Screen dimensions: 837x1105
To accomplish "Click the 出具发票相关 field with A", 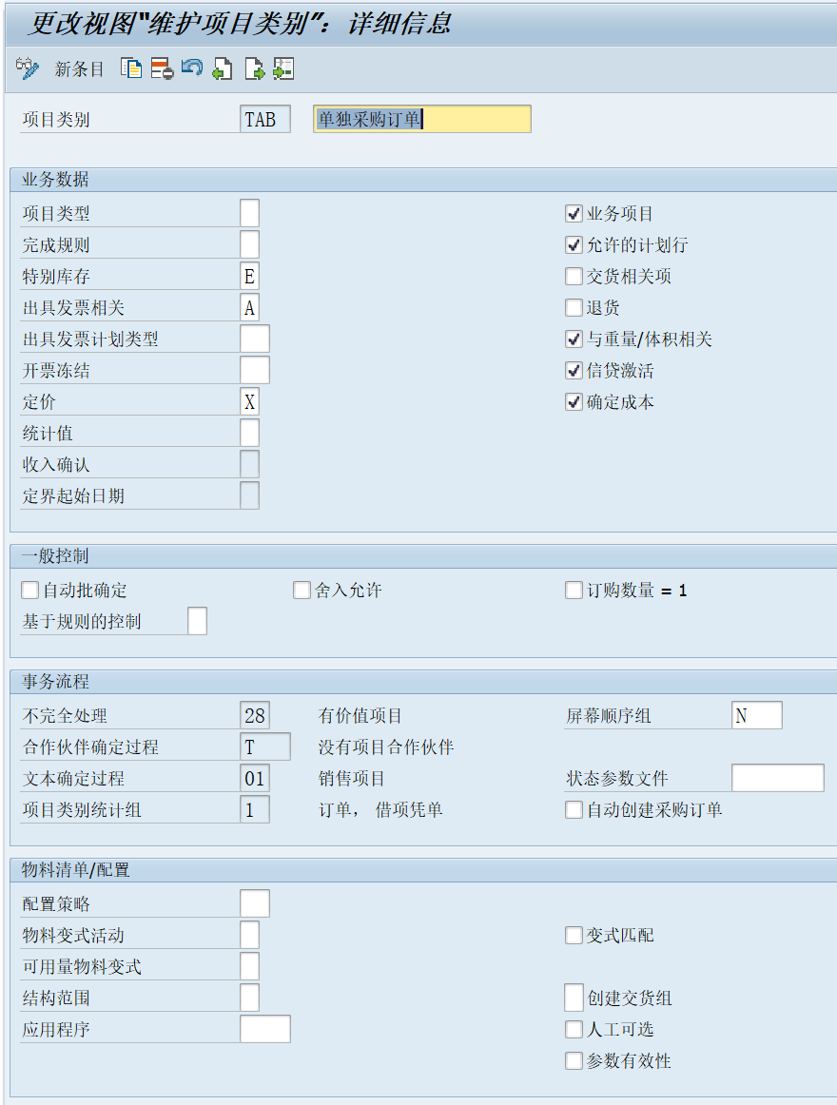I will click(x=249, y=308).
